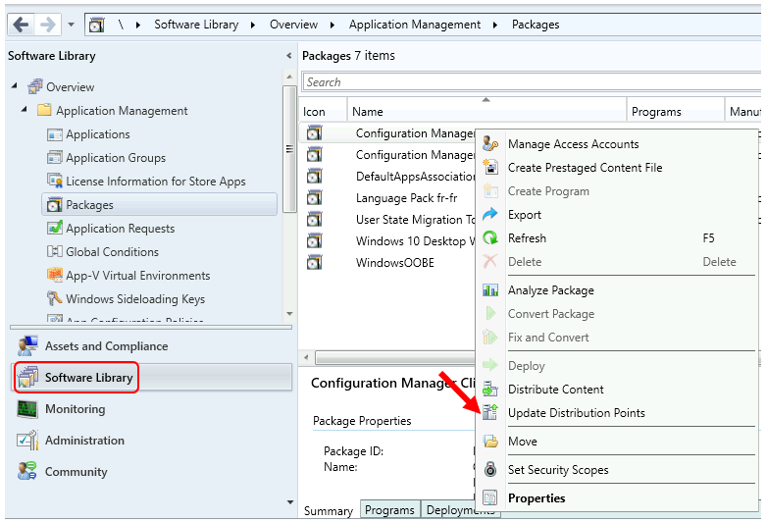
Task: Select Global Conditions in the tree
Action: coord(112,252)
